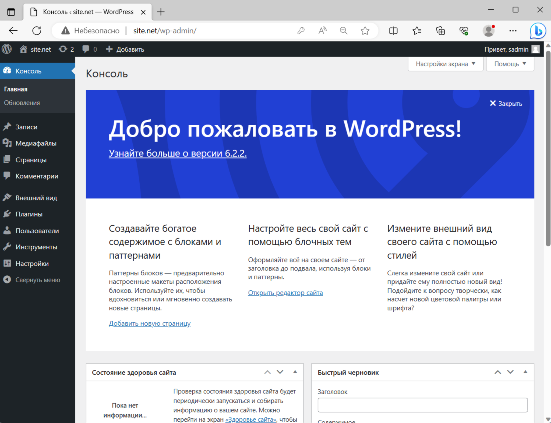551x423 pixels.
Task: Click the Заголовок input field
Action: click(x=423, y=405)
